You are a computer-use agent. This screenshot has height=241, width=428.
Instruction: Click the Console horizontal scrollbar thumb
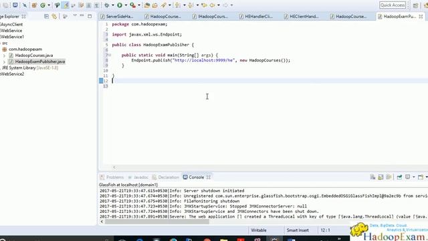[x=157, y=222]
